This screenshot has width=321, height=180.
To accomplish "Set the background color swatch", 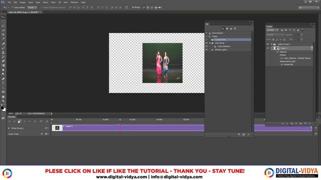I will [x=5, y=110].
